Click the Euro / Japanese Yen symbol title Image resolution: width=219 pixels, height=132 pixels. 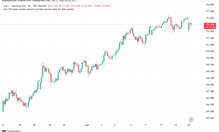[x=15, y=6]
